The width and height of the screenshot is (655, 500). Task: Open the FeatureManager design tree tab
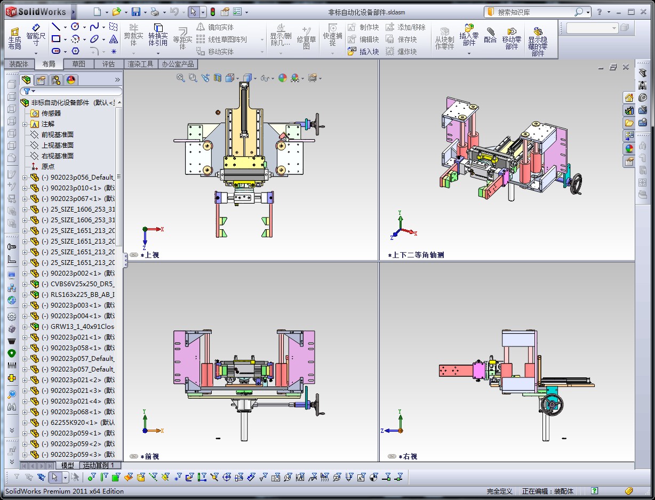26,80
